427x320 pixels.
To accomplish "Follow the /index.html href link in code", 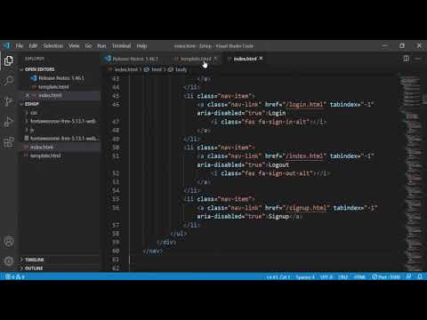I will [x=304, y=156].
